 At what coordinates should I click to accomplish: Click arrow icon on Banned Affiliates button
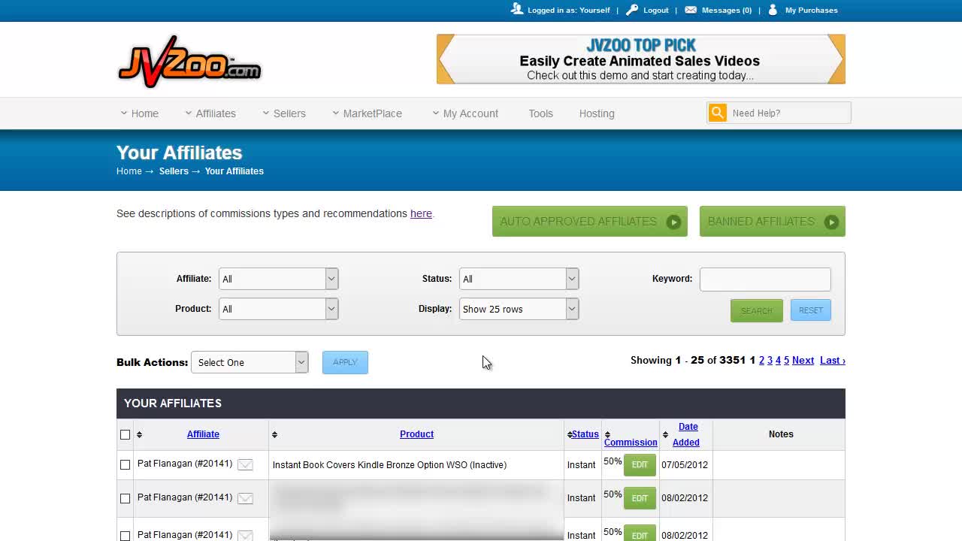[x=831, y=222]
